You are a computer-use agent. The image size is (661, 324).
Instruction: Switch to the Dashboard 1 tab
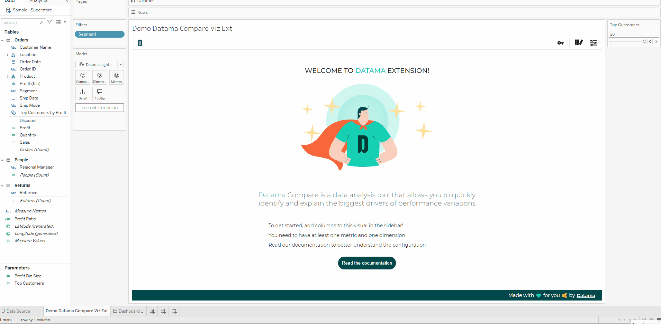128,311
